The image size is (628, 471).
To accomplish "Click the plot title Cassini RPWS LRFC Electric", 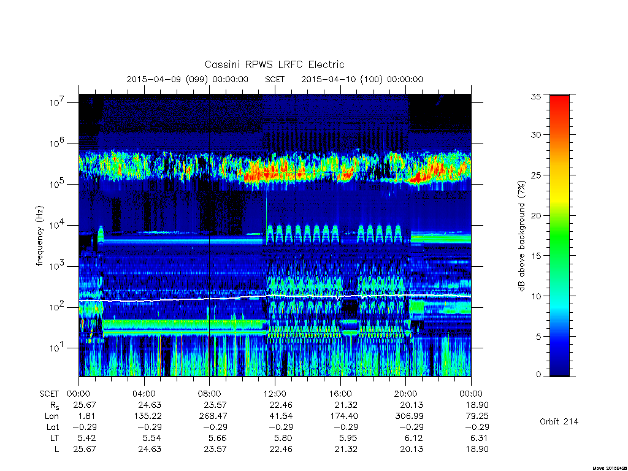I will (274, 64).
